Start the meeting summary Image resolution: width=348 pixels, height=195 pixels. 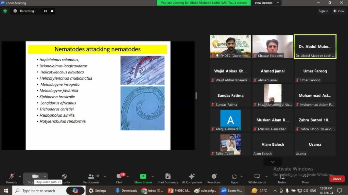point(168,178)
